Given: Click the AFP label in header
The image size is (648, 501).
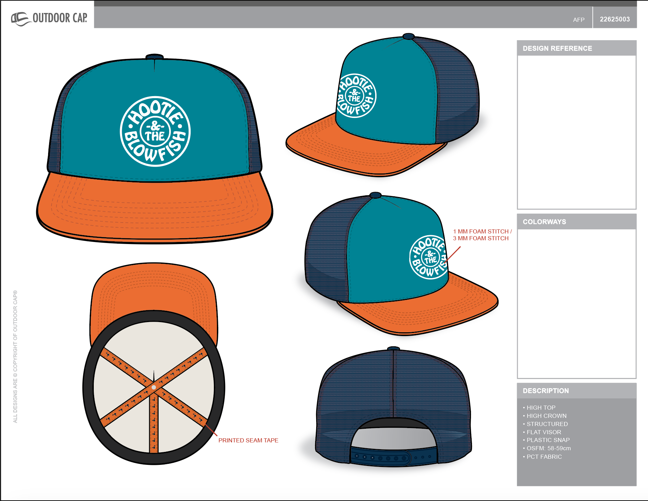Looking at the screenshot, I should tap(579, 20).
